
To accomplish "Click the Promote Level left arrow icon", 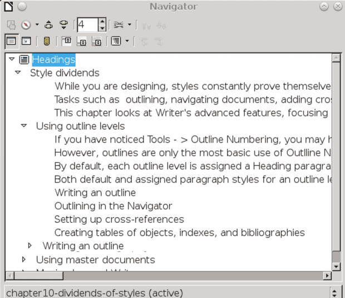I will [144, 41].
